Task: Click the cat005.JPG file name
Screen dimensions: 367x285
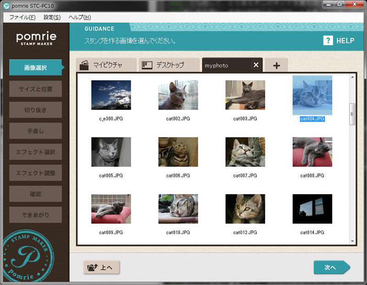Action: [111, 175]
